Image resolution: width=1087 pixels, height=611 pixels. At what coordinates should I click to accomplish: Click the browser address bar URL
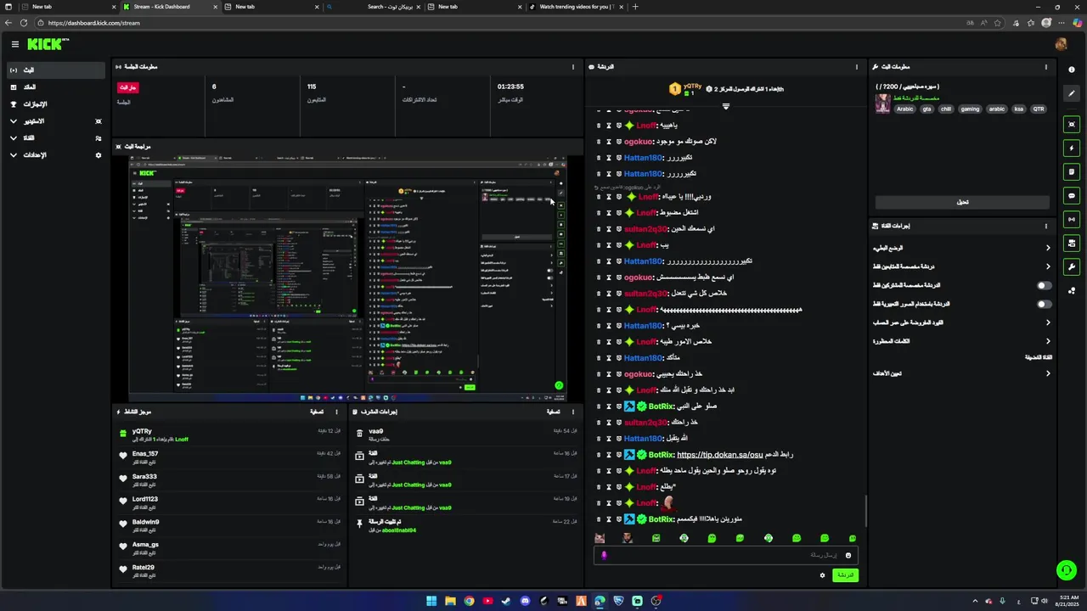coord(94,23)
